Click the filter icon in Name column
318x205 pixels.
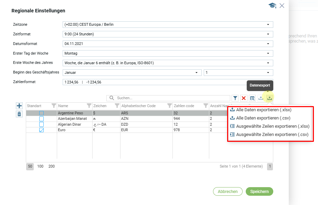point(89,106)
